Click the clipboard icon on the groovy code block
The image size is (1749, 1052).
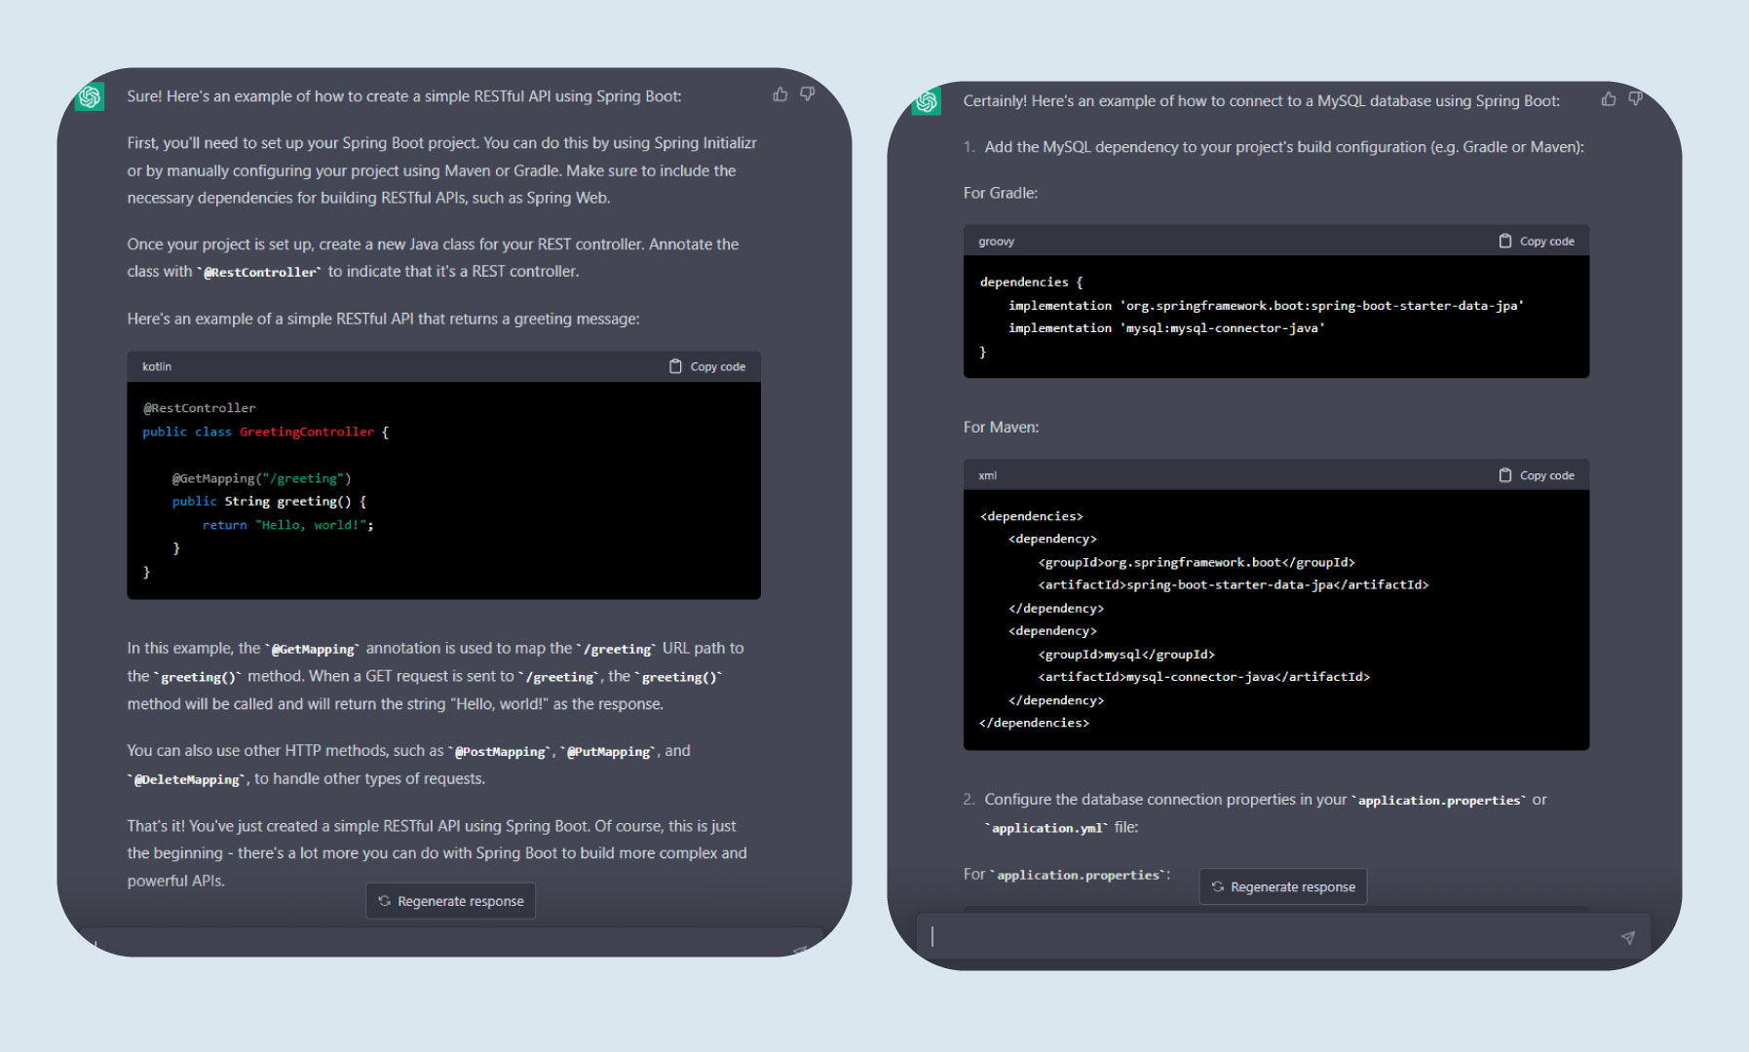tap(1503, 240)
